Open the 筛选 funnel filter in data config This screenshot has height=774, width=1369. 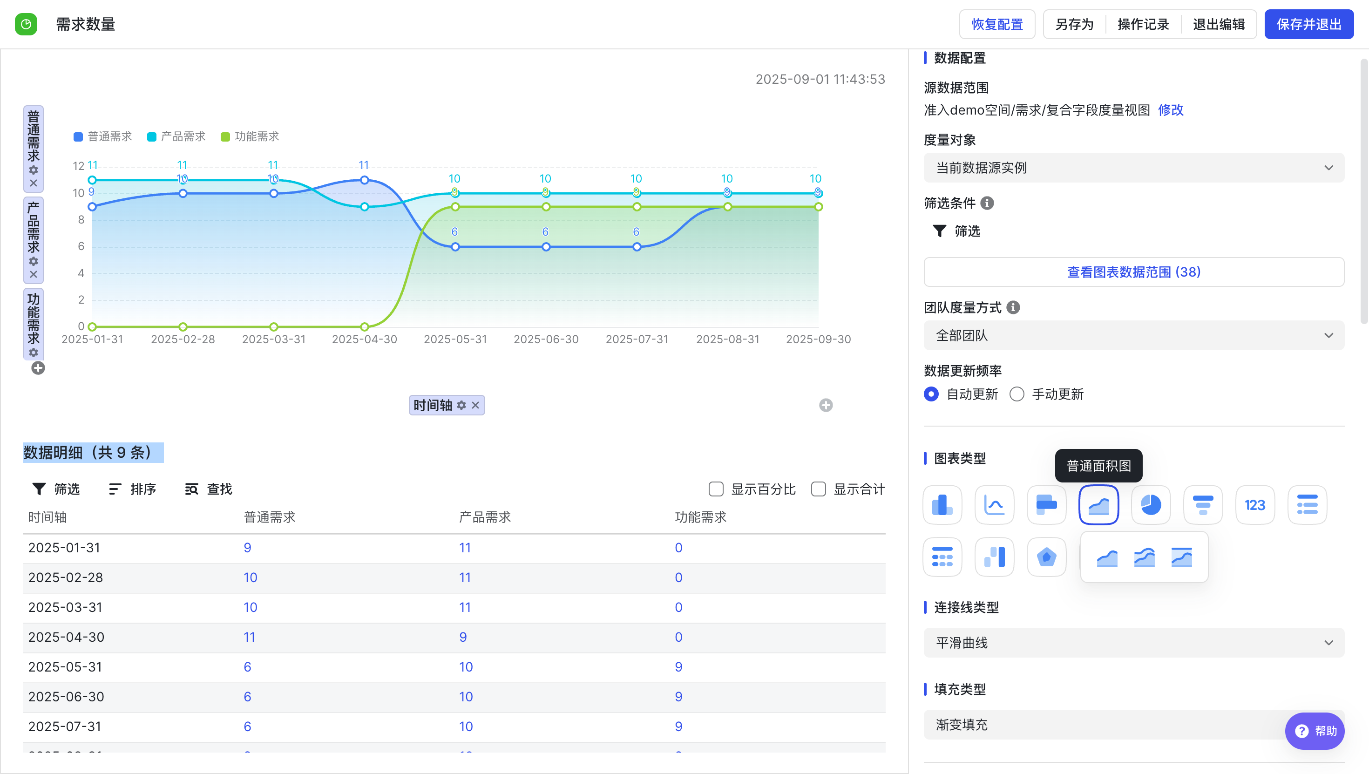tap(956, 231)
